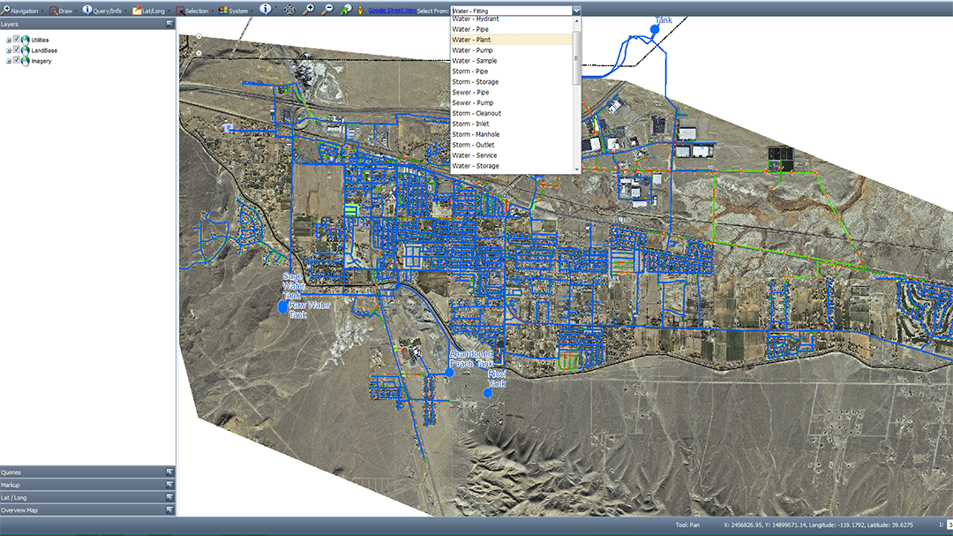Click the dropdown list scroll-down arrow
The image size is (953, 536).
coord(576,170)
